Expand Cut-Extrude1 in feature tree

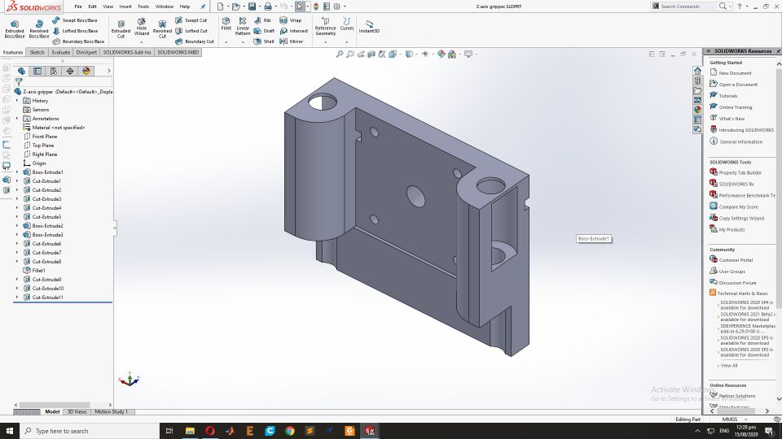tap(17, 181)
